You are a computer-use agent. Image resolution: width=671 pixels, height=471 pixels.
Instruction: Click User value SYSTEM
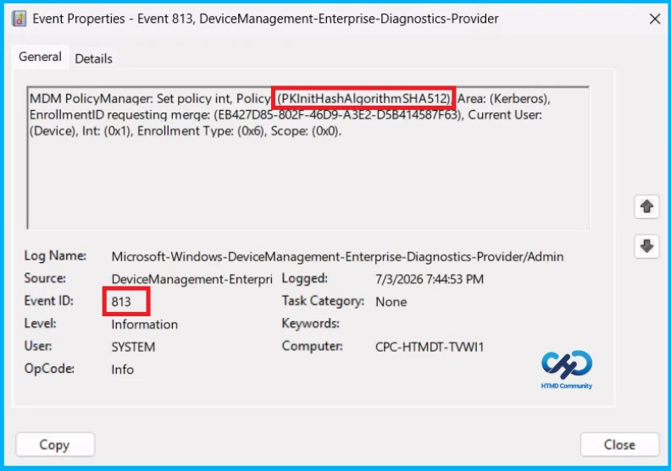point(133,348)
